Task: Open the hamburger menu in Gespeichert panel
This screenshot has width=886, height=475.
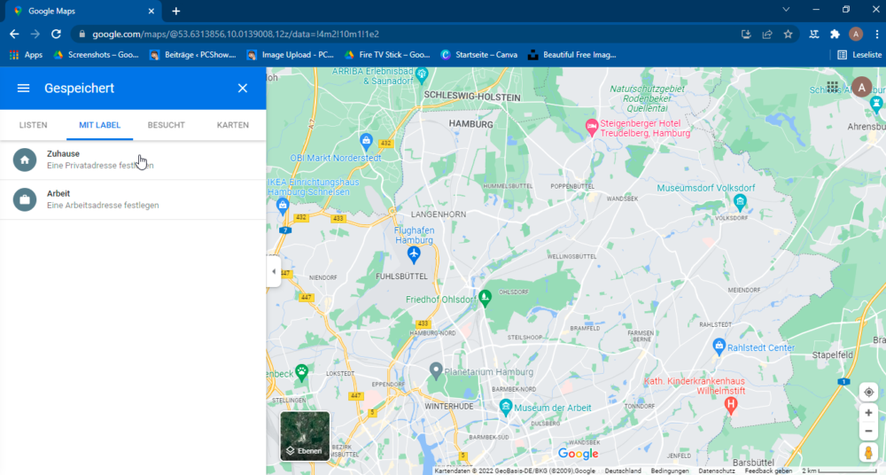Action: 23,89
